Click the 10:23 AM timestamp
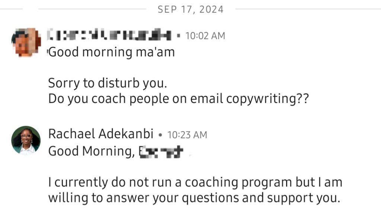This screenshot has height=214, width=381. [x=187, y=135]
